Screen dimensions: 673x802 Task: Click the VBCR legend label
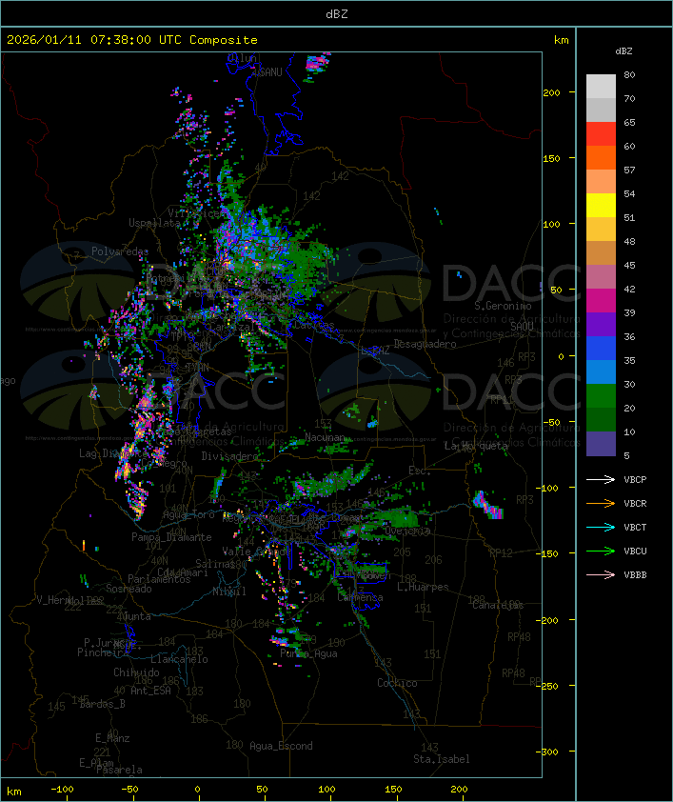coord(635,503)
